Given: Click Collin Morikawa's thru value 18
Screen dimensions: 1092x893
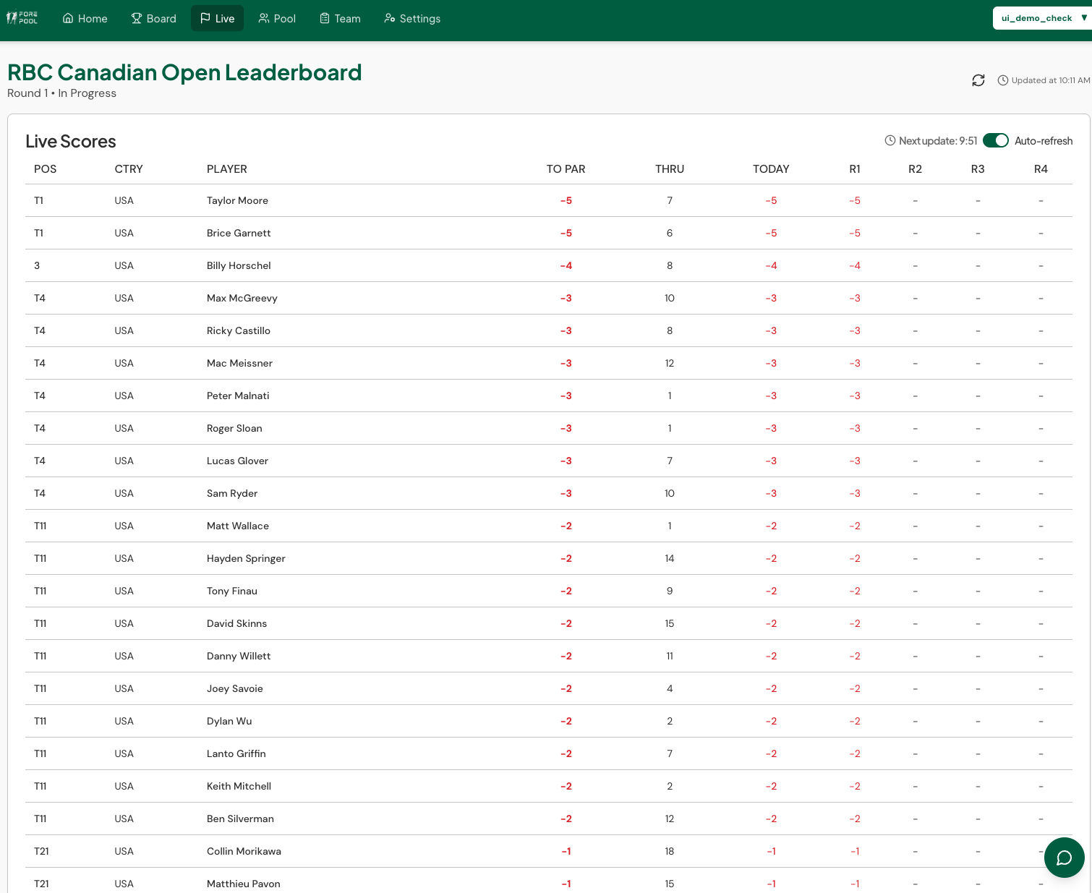Looking at the screenshot, I should click(x=670, y=851).
